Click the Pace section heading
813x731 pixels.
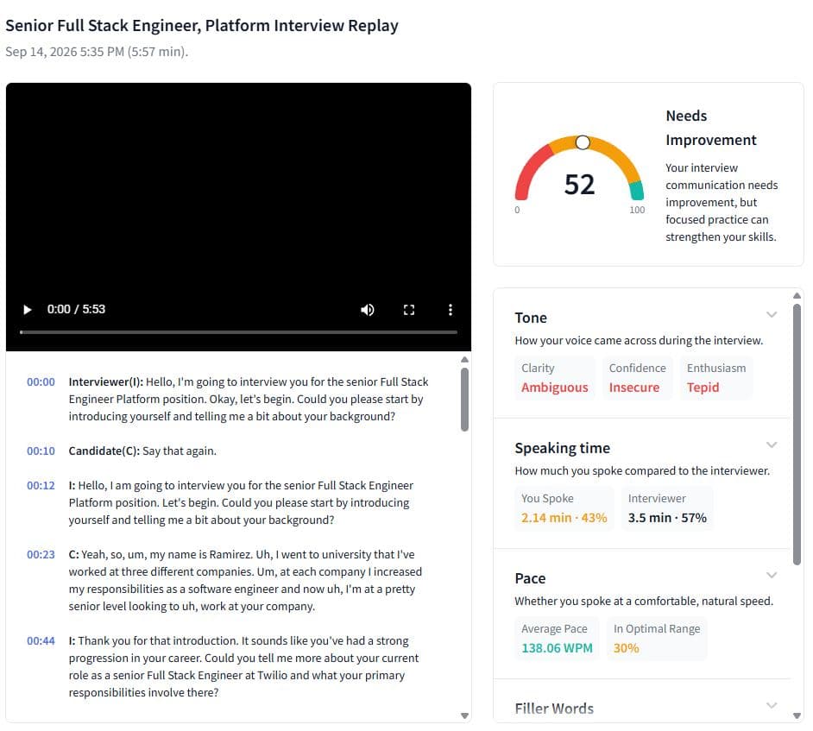click(530, 578)
